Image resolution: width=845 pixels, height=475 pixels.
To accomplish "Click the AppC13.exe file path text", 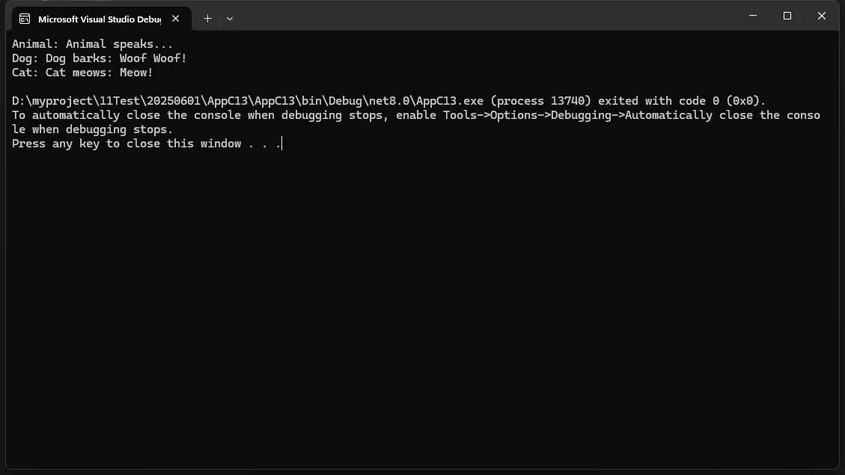I will coord(247,101).
